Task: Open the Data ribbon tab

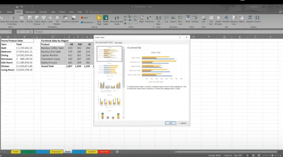Action: pos(53,12)
